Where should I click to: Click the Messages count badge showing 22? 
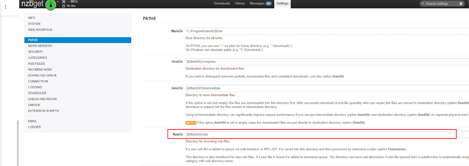[x=268, y=4]
